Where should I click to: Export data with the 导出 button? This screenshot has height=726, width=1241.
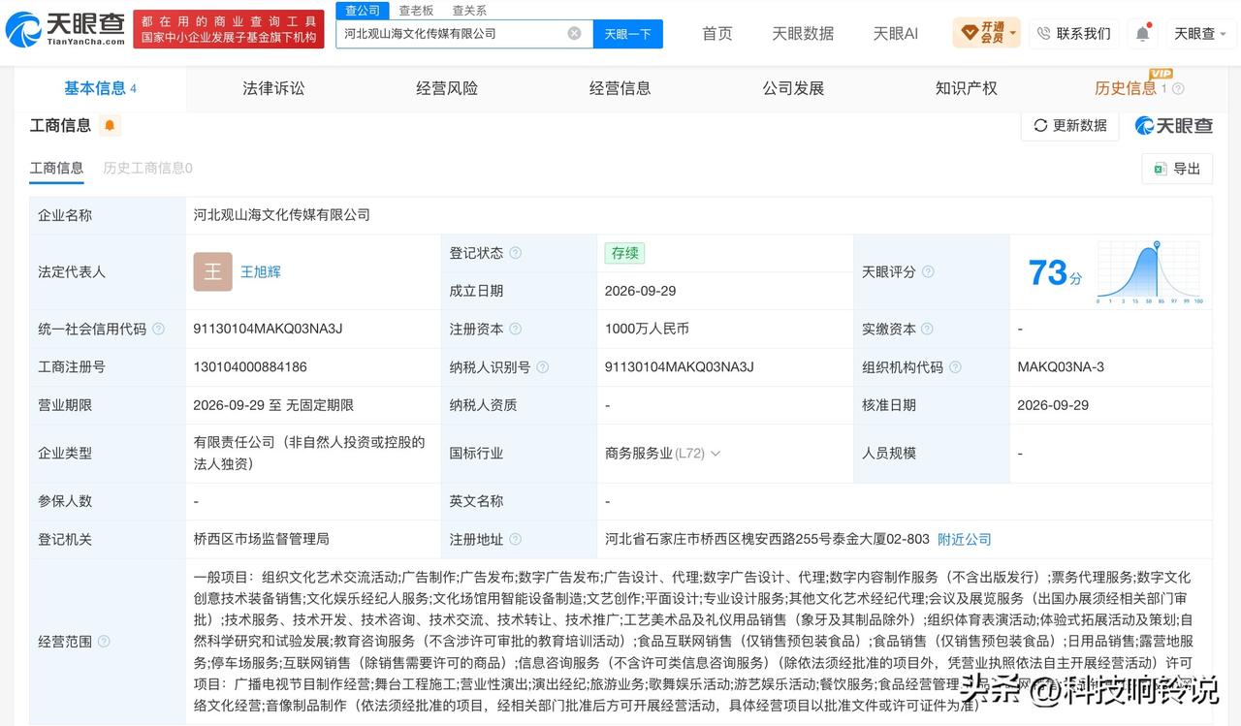(x=1177, y=168)
